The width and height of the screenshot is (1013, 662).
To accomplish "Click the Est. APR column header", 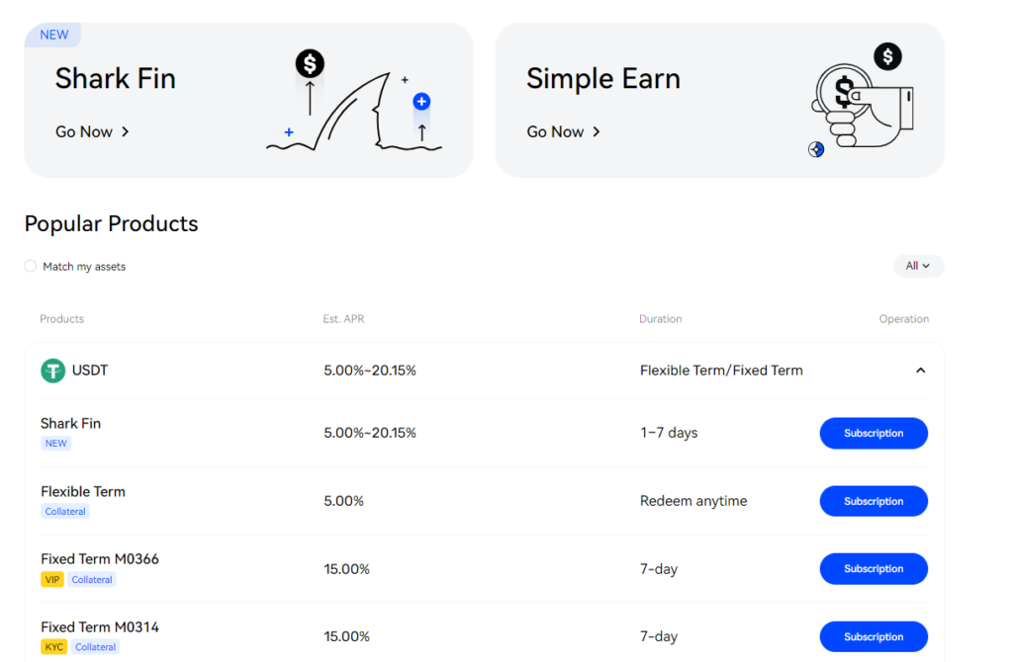I will tap(343, 319).
